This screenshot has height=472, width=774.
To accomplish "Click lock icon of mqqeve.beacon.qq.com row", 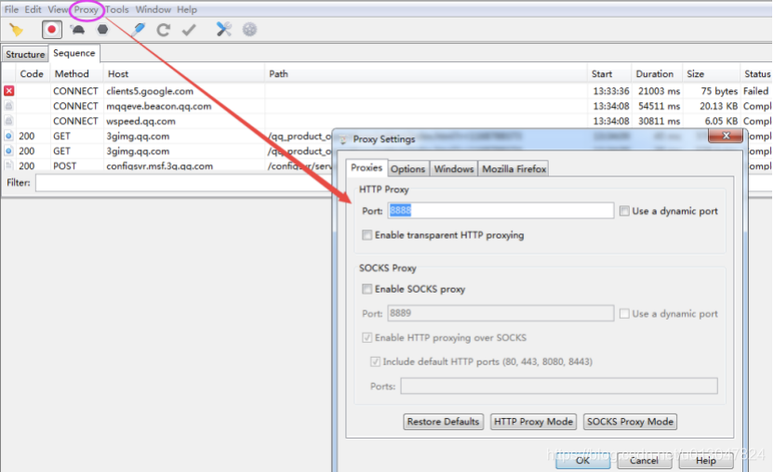I will (9, 106).
